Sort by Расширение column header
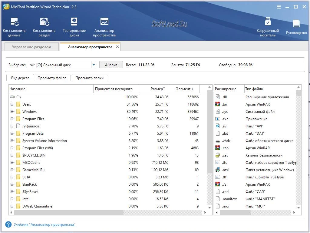 point(229,89)
